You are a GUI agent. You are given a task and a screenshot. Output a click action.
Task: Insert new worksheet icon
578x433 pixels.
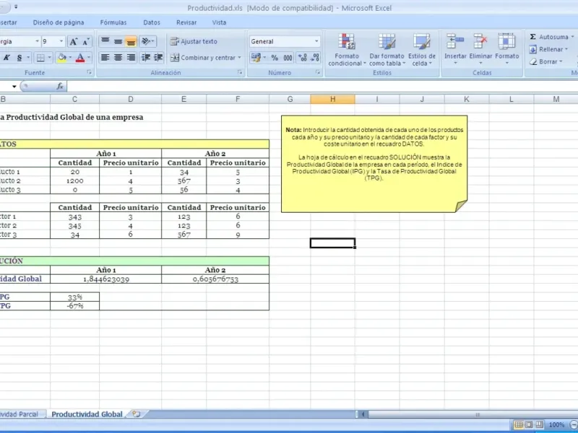point(137,414)
